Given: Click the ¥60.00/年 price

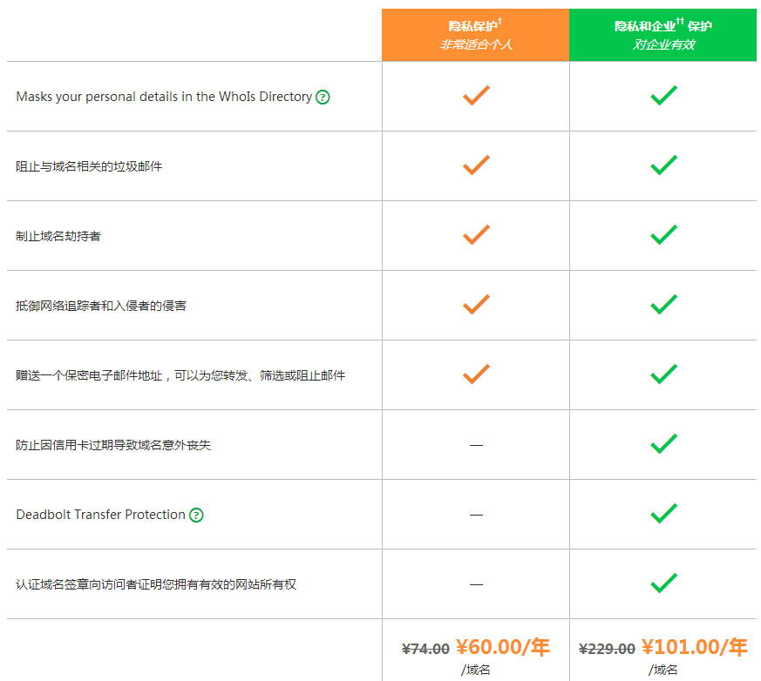Looking at the screenshot, I should point(502,647).
